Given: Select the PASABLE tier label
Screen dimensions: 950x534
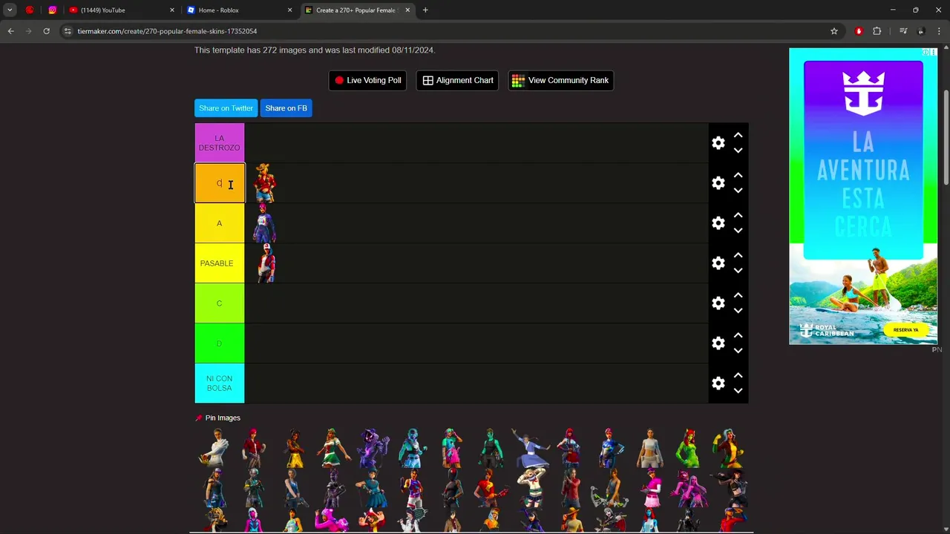Looking at the screenshot, I should 220,263.
